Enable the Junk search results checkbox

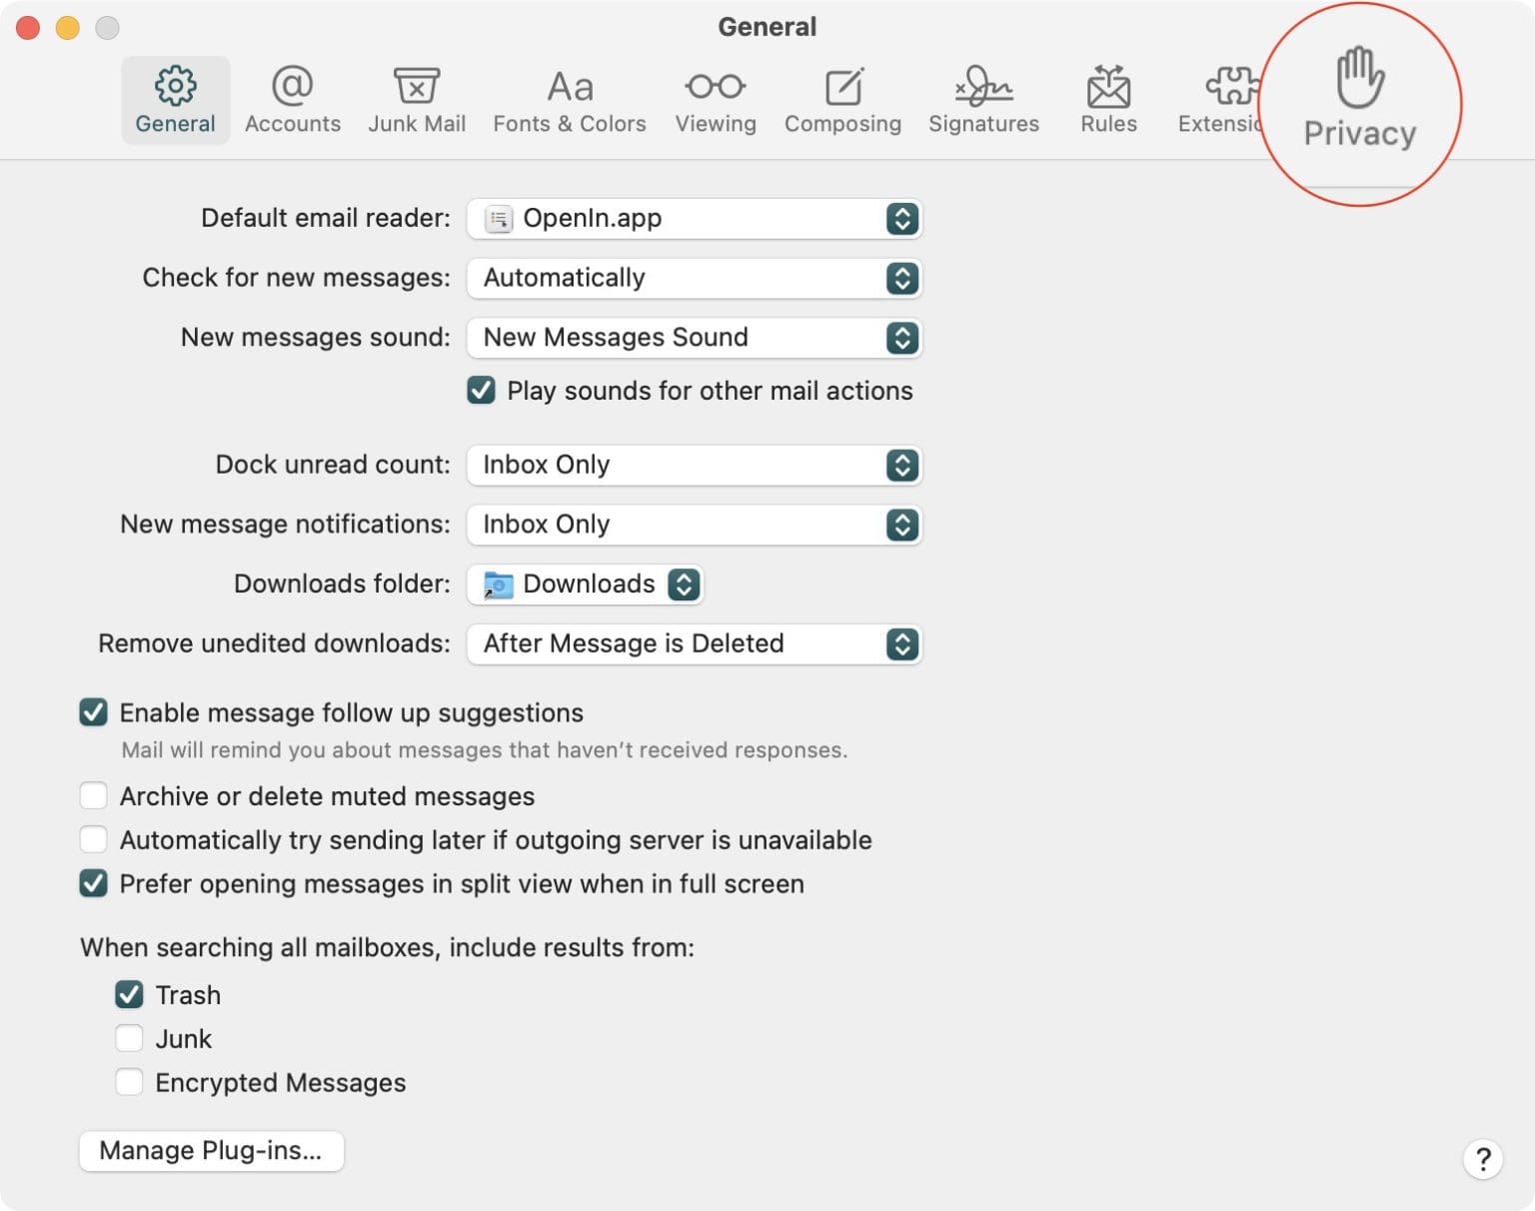[129, 1038]
